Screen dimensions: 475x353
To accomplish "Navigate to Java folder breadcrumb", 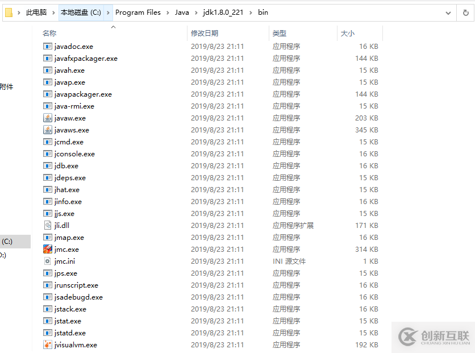I will tap(182, 13).
